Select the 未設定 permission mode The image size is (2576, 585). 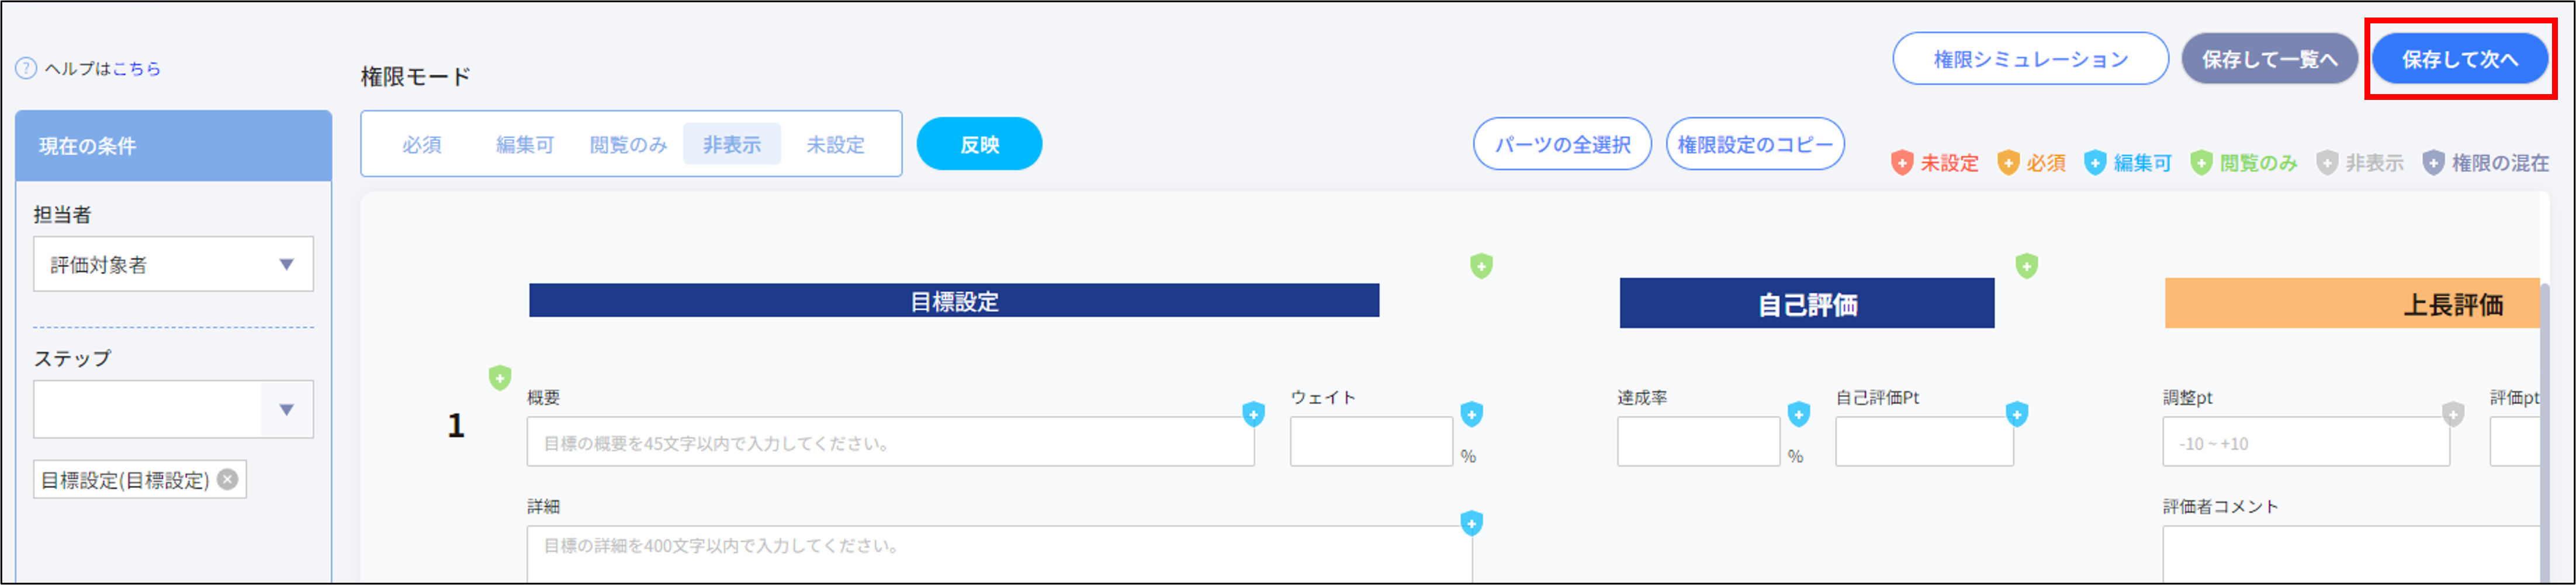[x=835, y=143]
